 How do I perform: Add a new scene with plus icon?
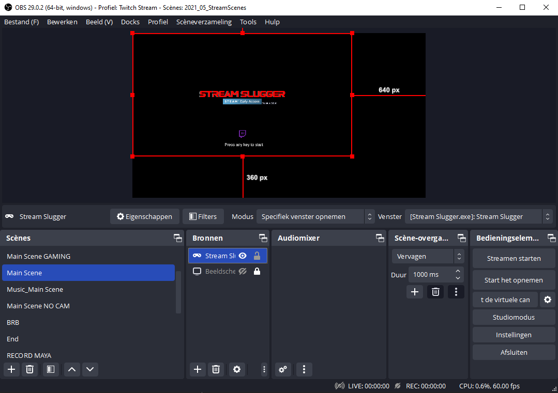(11, 369)
